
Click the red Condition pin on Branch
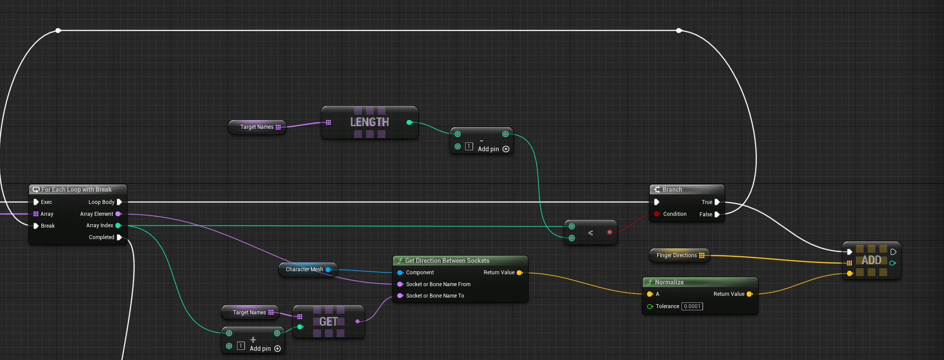[x=657, y=214]
